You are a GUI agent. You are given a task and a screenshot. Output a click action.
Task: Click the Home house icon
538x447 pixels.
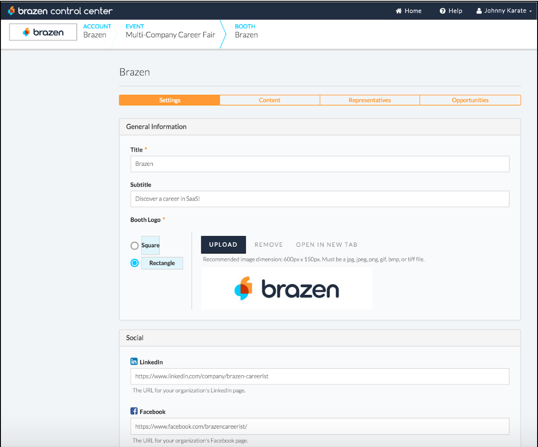click(399, 11)
